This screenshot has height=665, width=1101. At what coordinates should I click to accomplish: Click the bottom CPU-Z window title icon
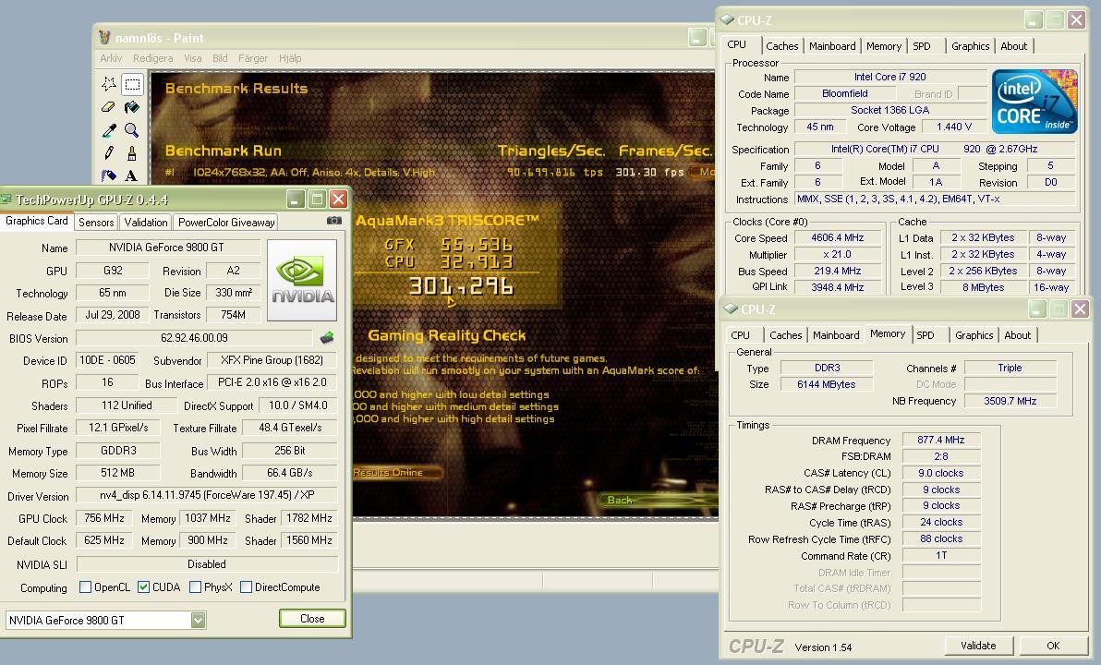click(731, 309)
